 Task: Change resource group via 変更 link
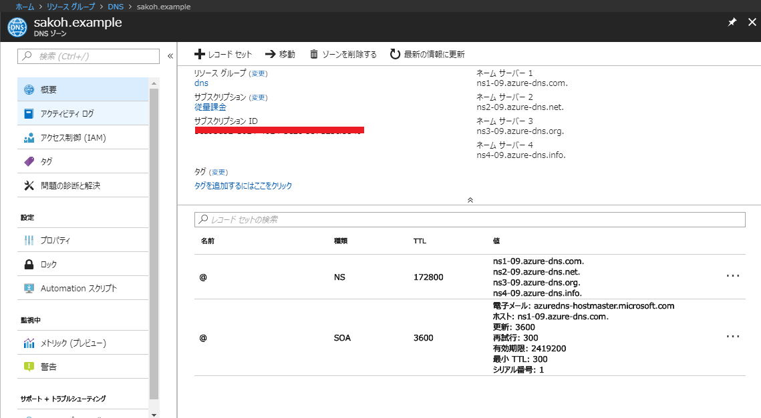(258, 73)
